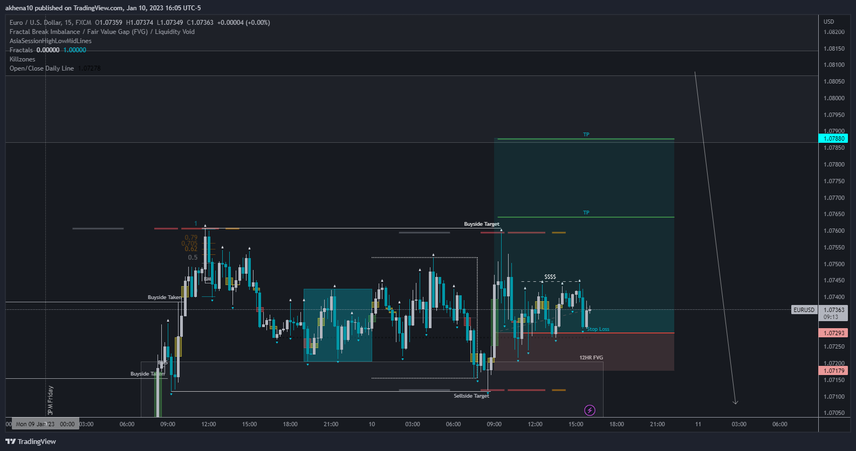The width and height of the screenshot is (856, 451).
Task: Click the 1.07600 price axis tick
Action: pos(834,231)
